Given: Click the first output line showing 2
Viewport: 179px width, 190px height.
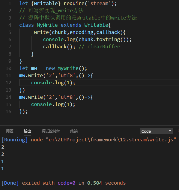Looking at the screenshot, I should pos(3,147).
